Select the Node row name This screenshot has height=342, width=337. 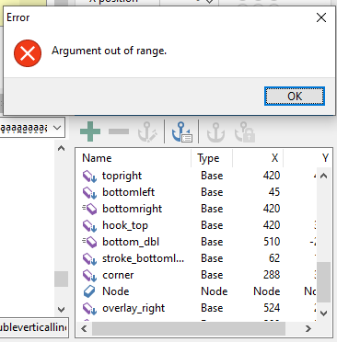pos(116,291)
